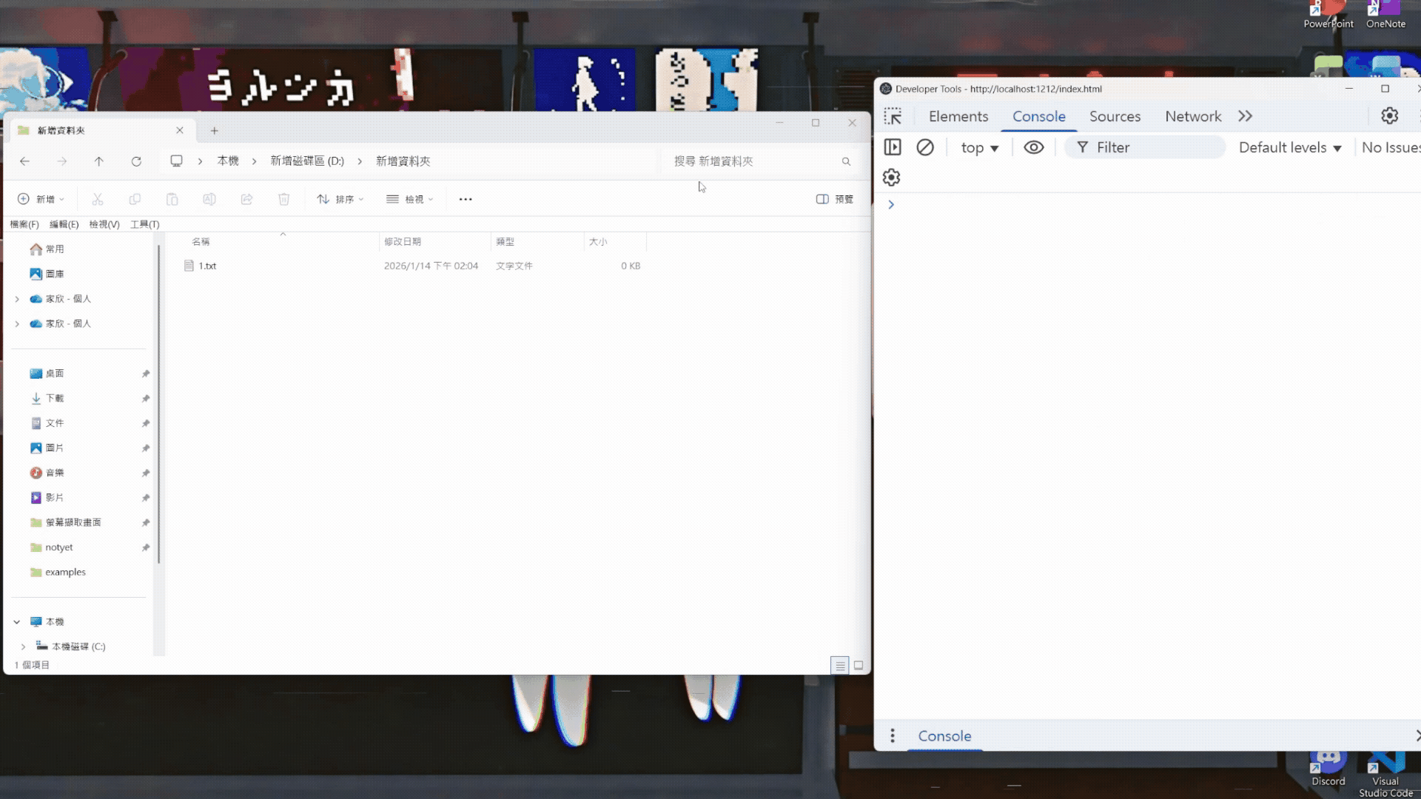Toggle the console sidebar settings icon
Viewport: 1421px width, 799px height.
(891, 177)
